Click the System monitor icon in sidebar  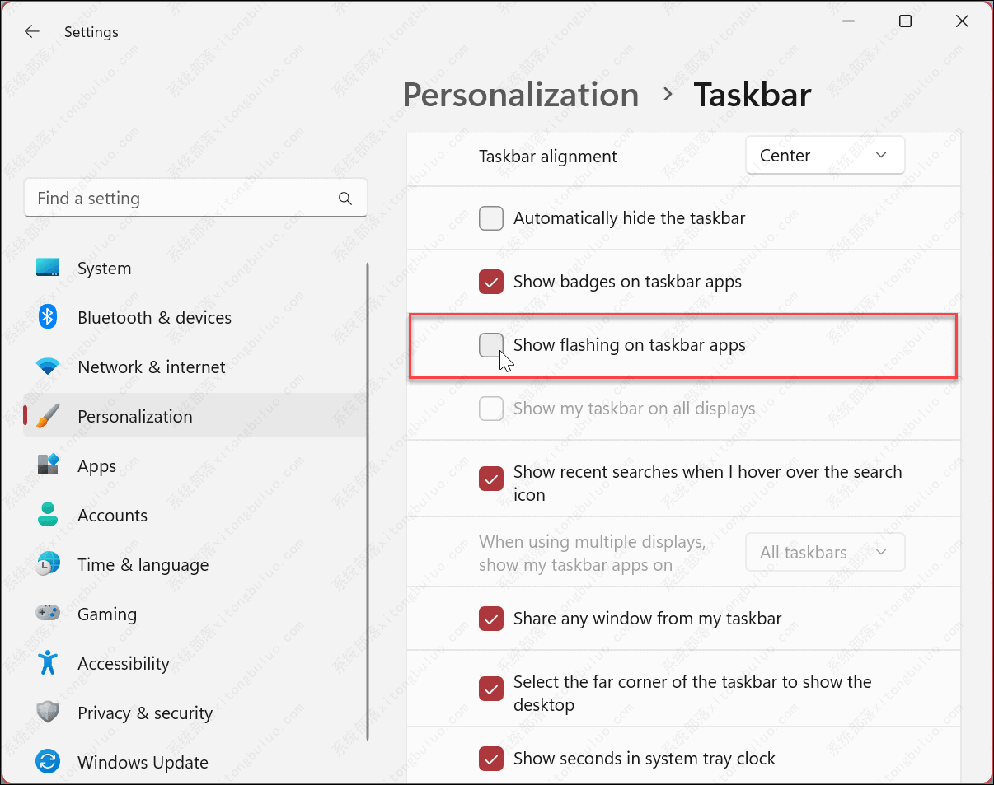click(x=48, y=268)
